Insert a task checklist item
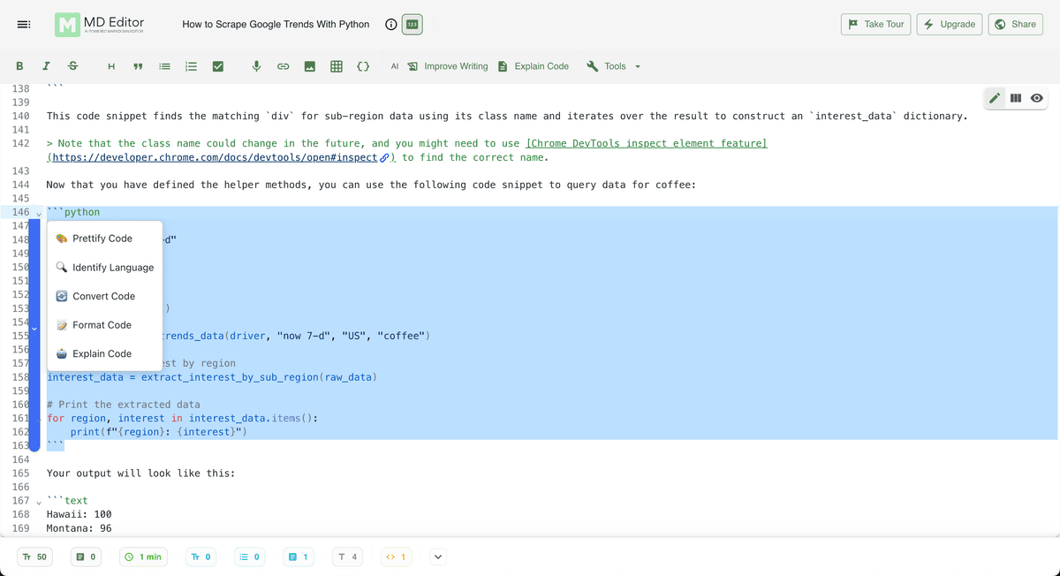The width and height of the screenshot is (1060, 576). (x=217, y=66)
